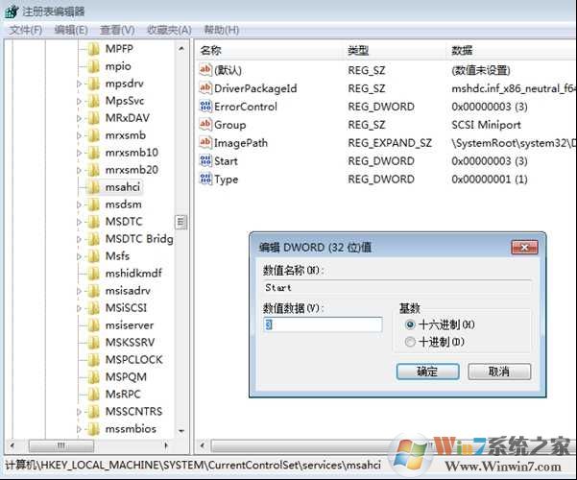
Task: Click the string icon beside Group
Action: click(205, 125)
